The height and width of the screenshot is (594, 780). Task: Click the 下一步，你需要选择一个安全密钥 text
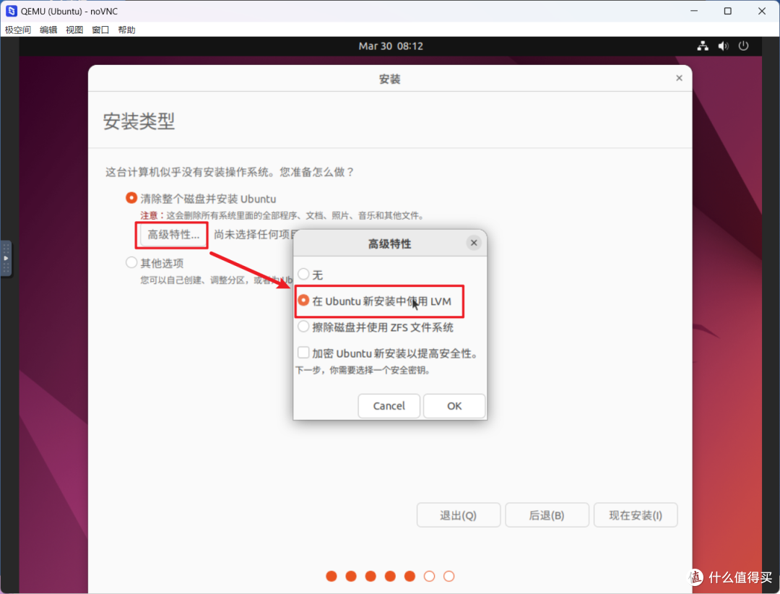click(x=363, y=370)
